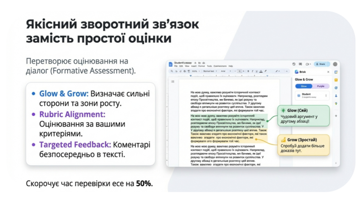Click the Glow & Grow panel heading
362x203 pixels.
tap(304, 79)
